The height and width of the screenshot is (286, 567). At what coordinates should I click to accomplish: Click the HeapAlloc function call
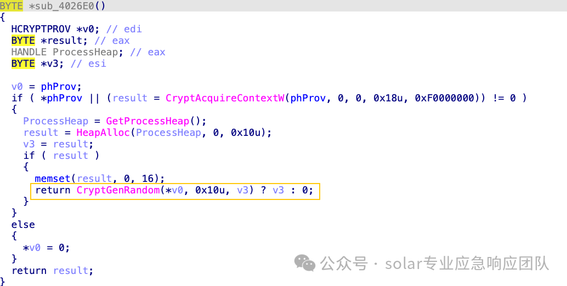(x=103, y=133)
